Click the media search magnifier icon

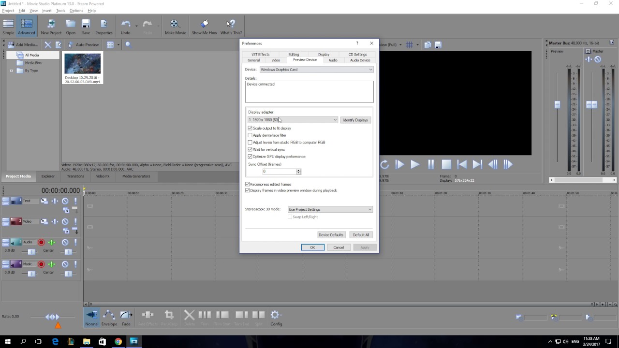tap(128, 44)
